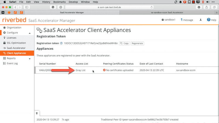The image size is (219, 123).
Task: Open Licenses in the sidebar
Action: 11,38
